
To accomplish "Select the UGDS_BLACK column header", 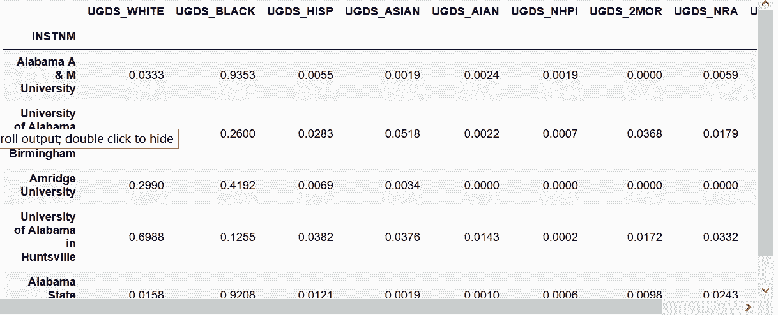I will tap(215, 11).
